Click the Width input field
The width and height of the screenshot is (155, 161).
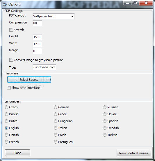pyautogui.click(x=37, y=44)
